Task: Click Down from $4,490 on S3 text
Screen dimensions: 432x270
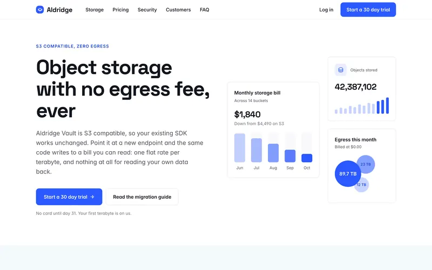Action: pos(259,124)
